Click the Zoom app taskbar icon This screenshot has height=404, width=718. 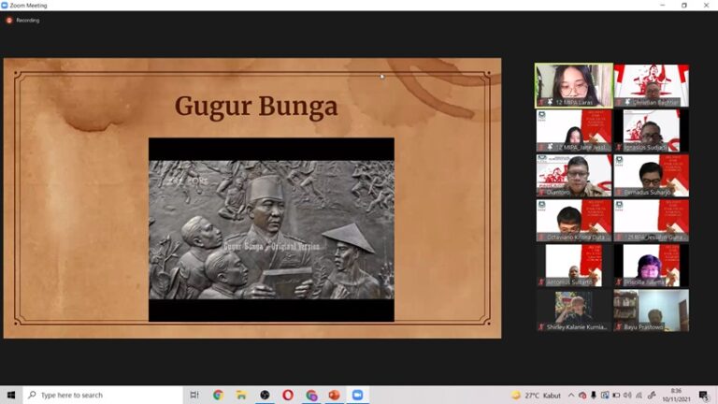tap(357, 395)
